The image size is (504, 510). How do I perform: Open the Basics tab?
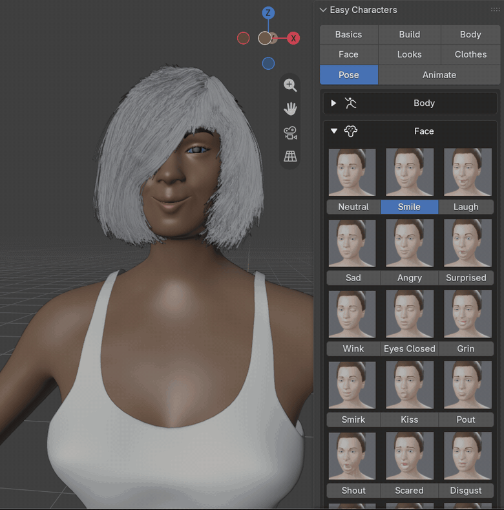[x=349, y=34]
